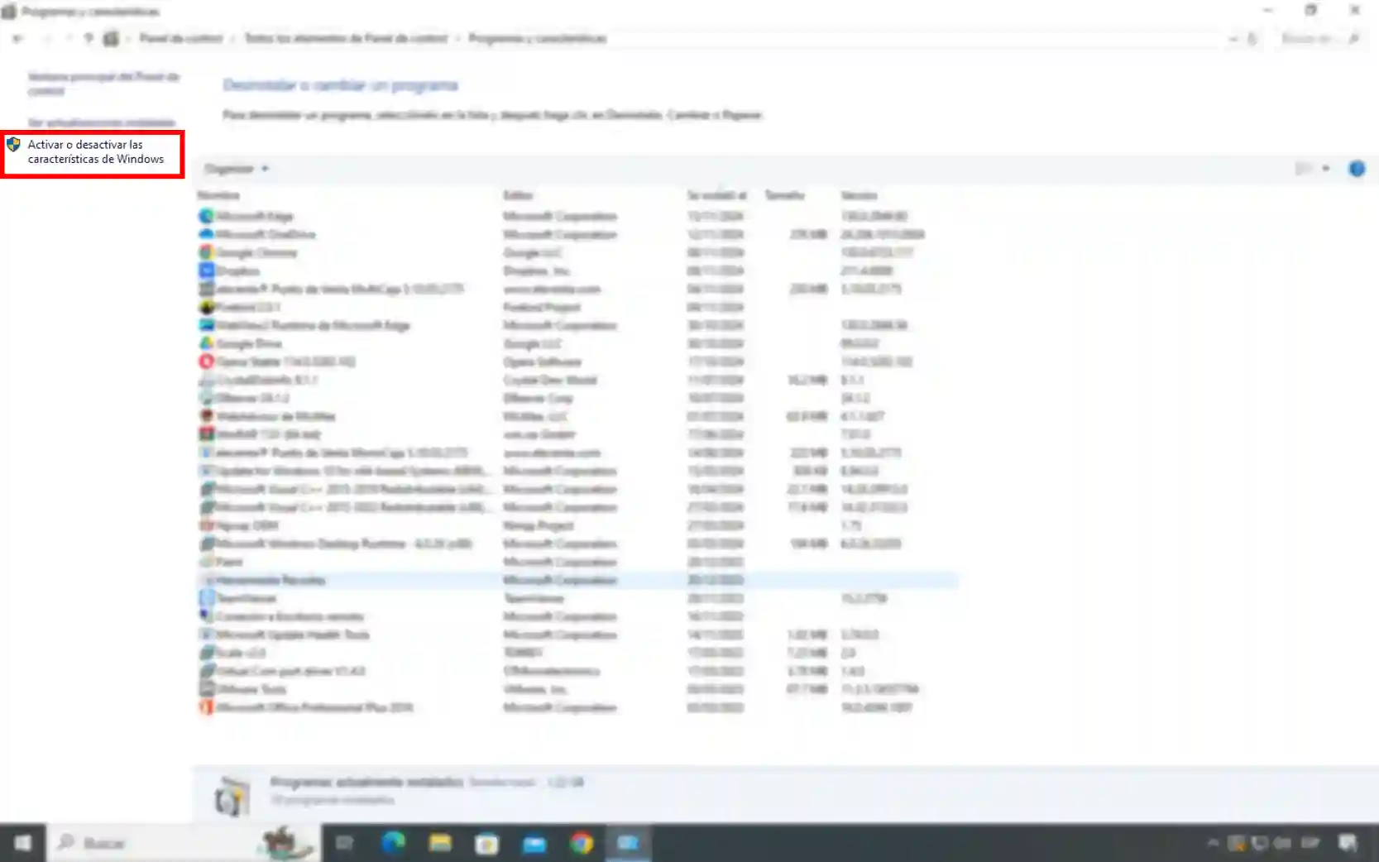Click Programas y características breadcrumb segment
Screen dimensions: 1379x862
537,38
